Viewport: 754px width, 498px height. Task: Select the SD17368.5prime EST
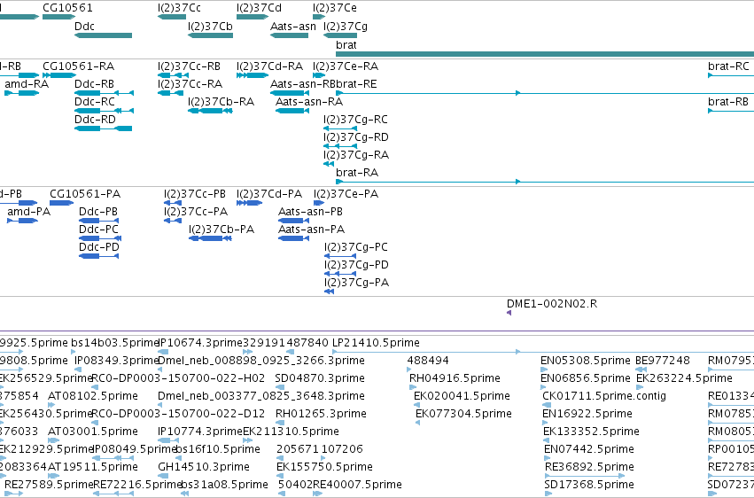548,494
